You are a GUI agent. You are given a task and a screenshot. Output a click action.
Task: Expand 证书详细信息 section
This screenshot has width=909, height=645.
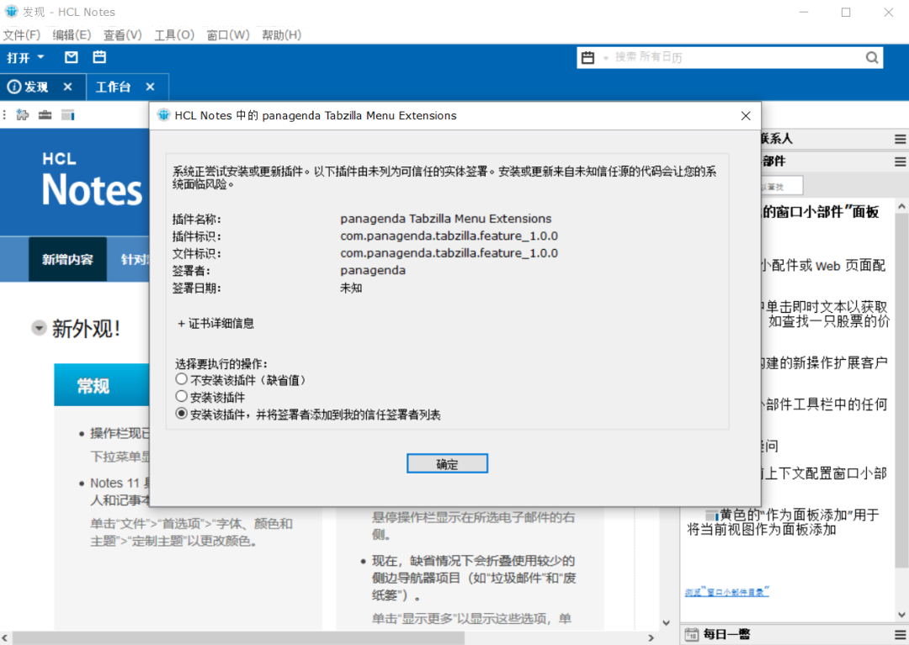click(215, 323)
